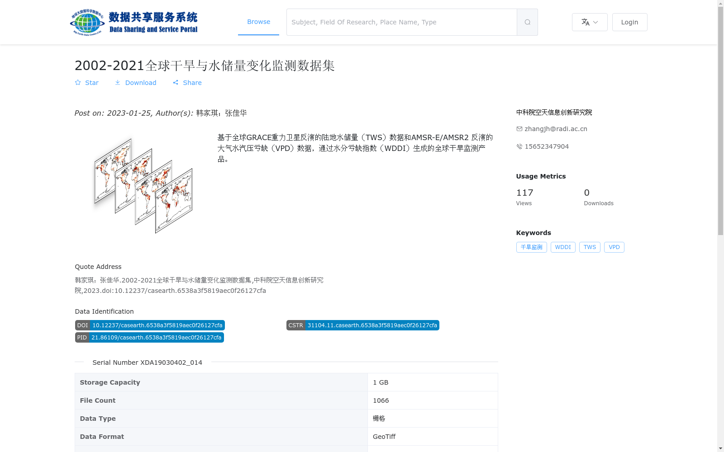Click the scrollbar down arrow
This screenshot has width=724, height=452.
point(720,448)
